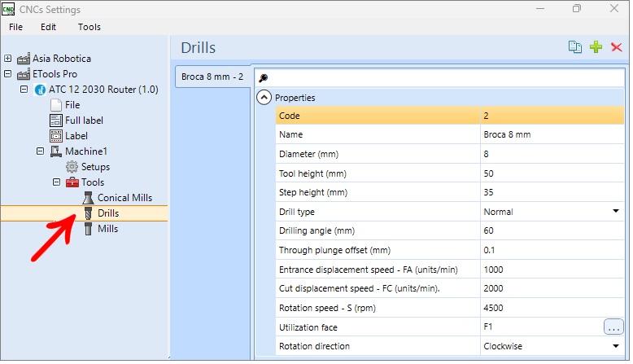This screenshot has height=364, width=633.
Task: Click the CNCs Settings app icon in title bar
Action: (8, 9)
